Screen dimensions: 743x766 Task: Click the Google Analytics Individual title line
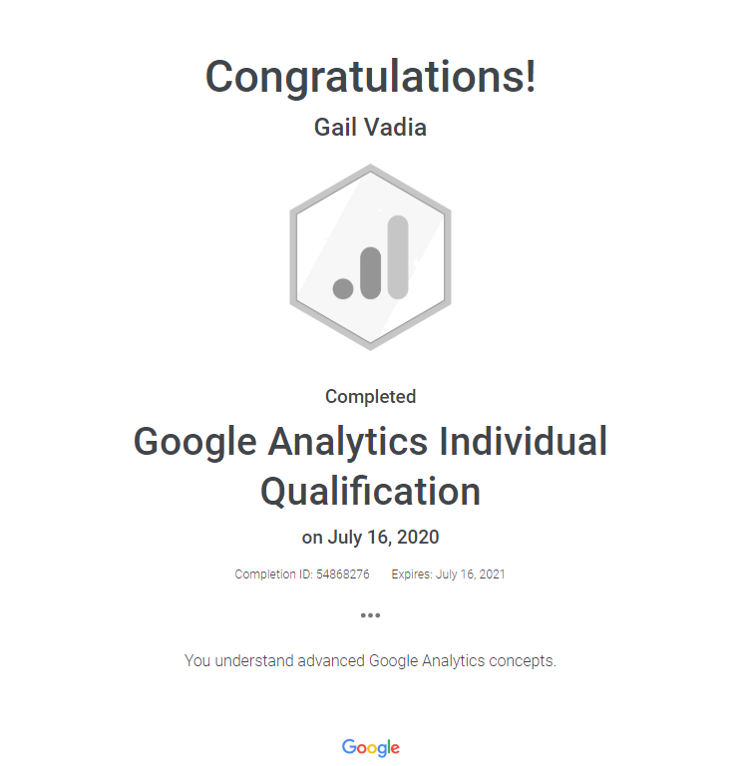point(370,441)
